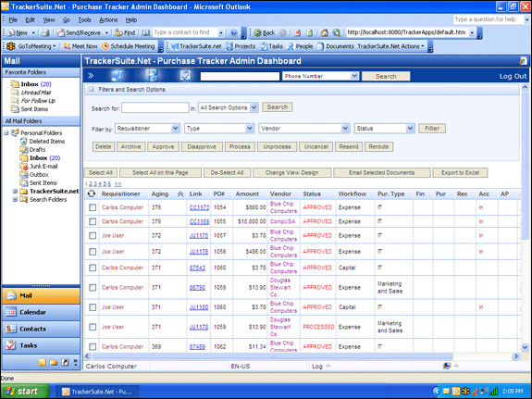The height and width of the screenshot is (399, 532).
Task: Open the File menu
Action: point(13,20)
